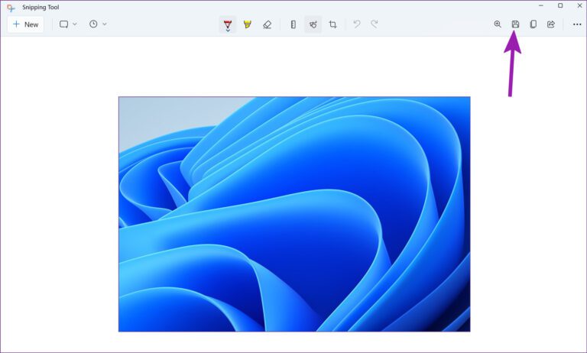Expand the ballpoint pen options chevron
The image size is (587, 353).
coord(228,31)
